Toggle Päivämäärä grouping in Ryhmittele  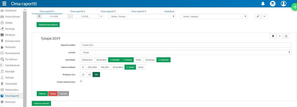coord(101,60)
